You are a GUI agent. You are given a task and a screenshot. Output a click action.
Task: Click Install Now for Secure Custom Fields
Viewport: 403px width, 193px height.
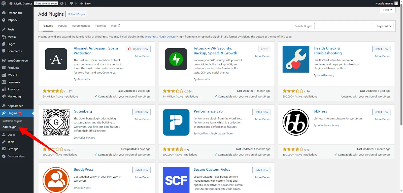pyautogui.click(x=261, y=170)
